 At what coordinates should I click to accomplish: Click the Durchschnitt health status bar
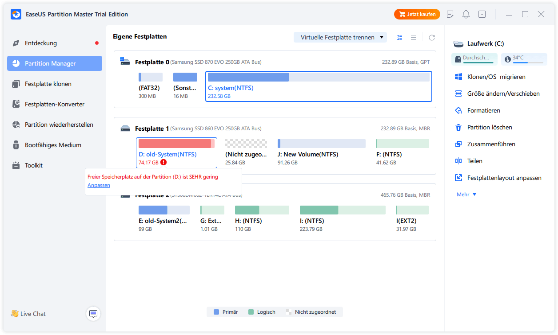[474, 59]
